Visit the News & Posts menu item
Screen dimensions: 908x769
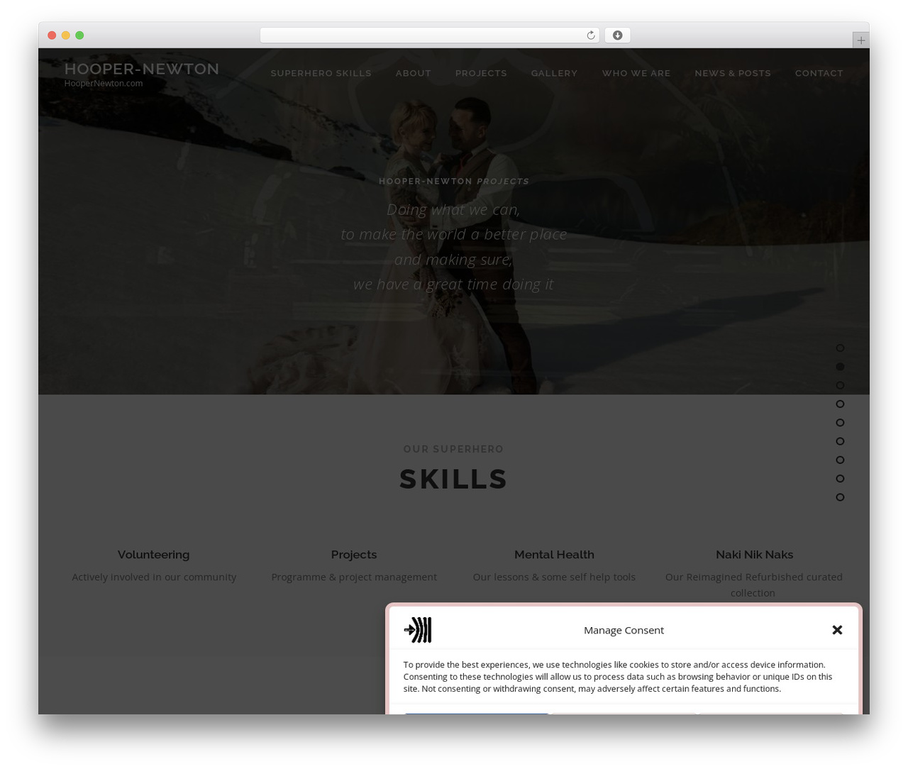733,73
